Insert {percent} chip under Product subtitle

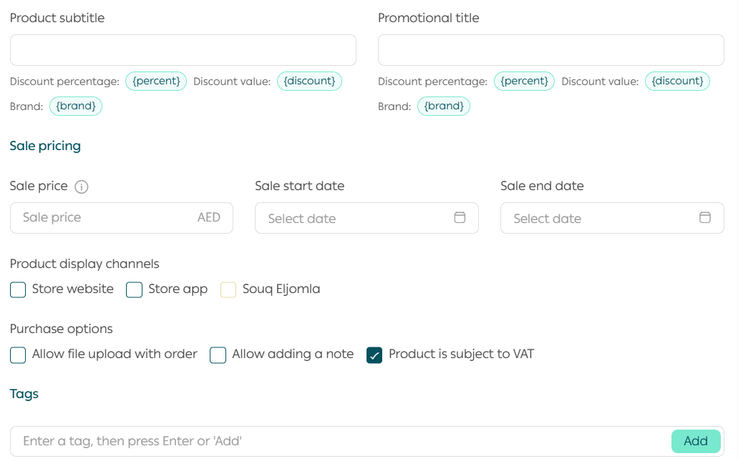click(156, 81)
